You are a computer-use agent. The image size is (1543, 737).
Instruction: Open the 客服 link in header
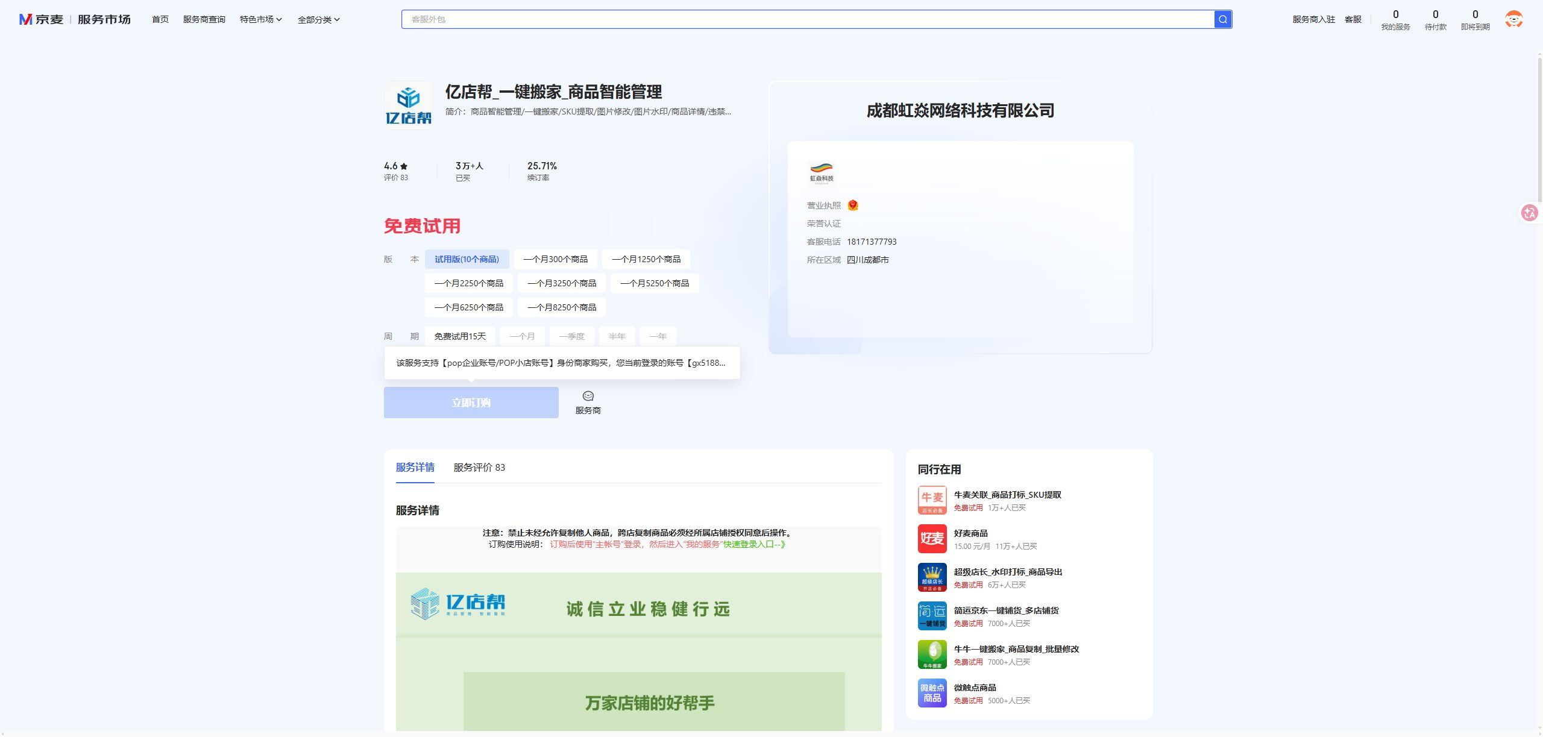pos(1353,19)
